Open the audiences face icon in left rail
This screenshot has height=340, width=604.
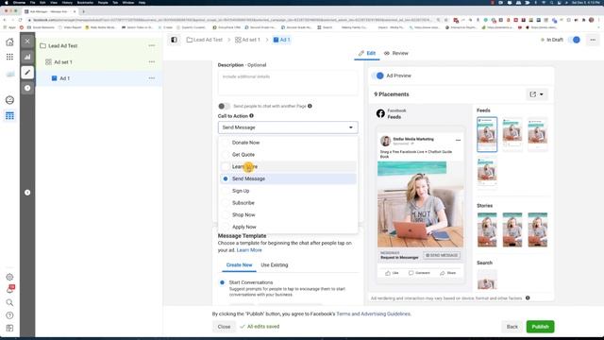coord(9,100)
